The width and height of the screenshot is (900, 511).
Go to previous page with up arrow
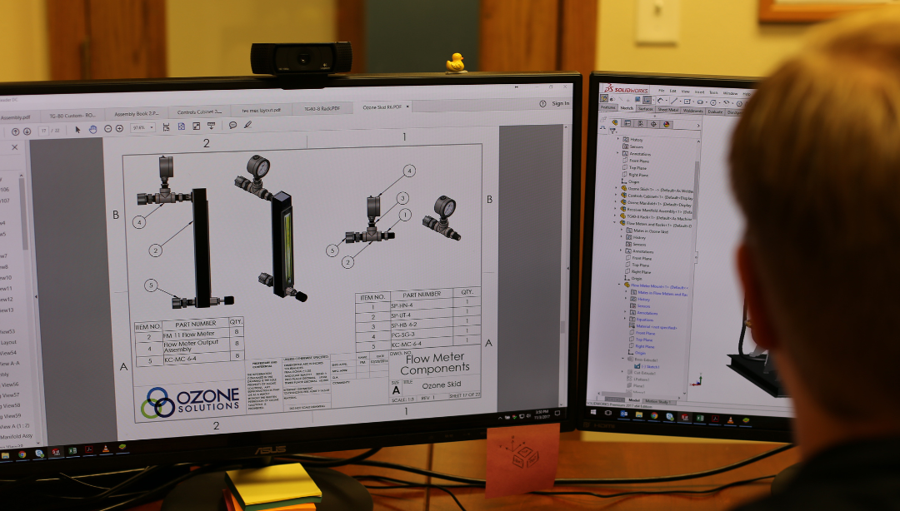click(15, 131)
